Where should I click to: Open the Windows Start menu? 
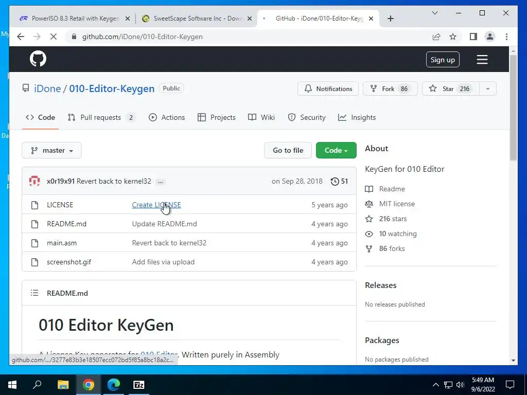coord(12,385)
